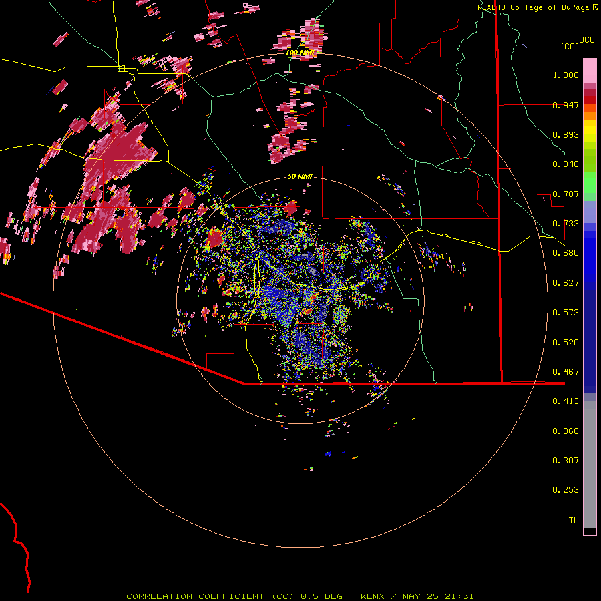
Task: Click the 0.520 color scale value
Action: click(566, 343)
